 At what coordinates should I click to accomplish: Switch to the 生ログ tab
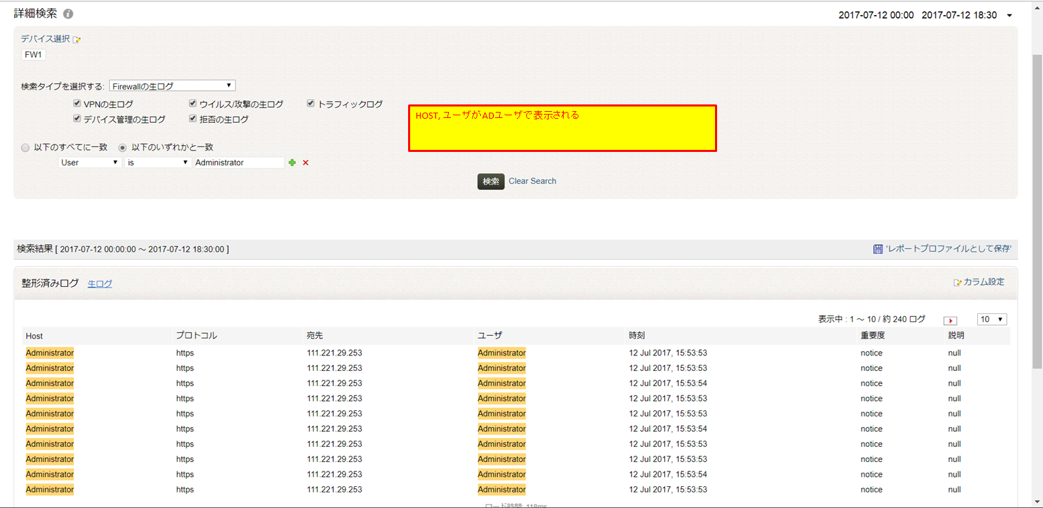pos(100,284)
